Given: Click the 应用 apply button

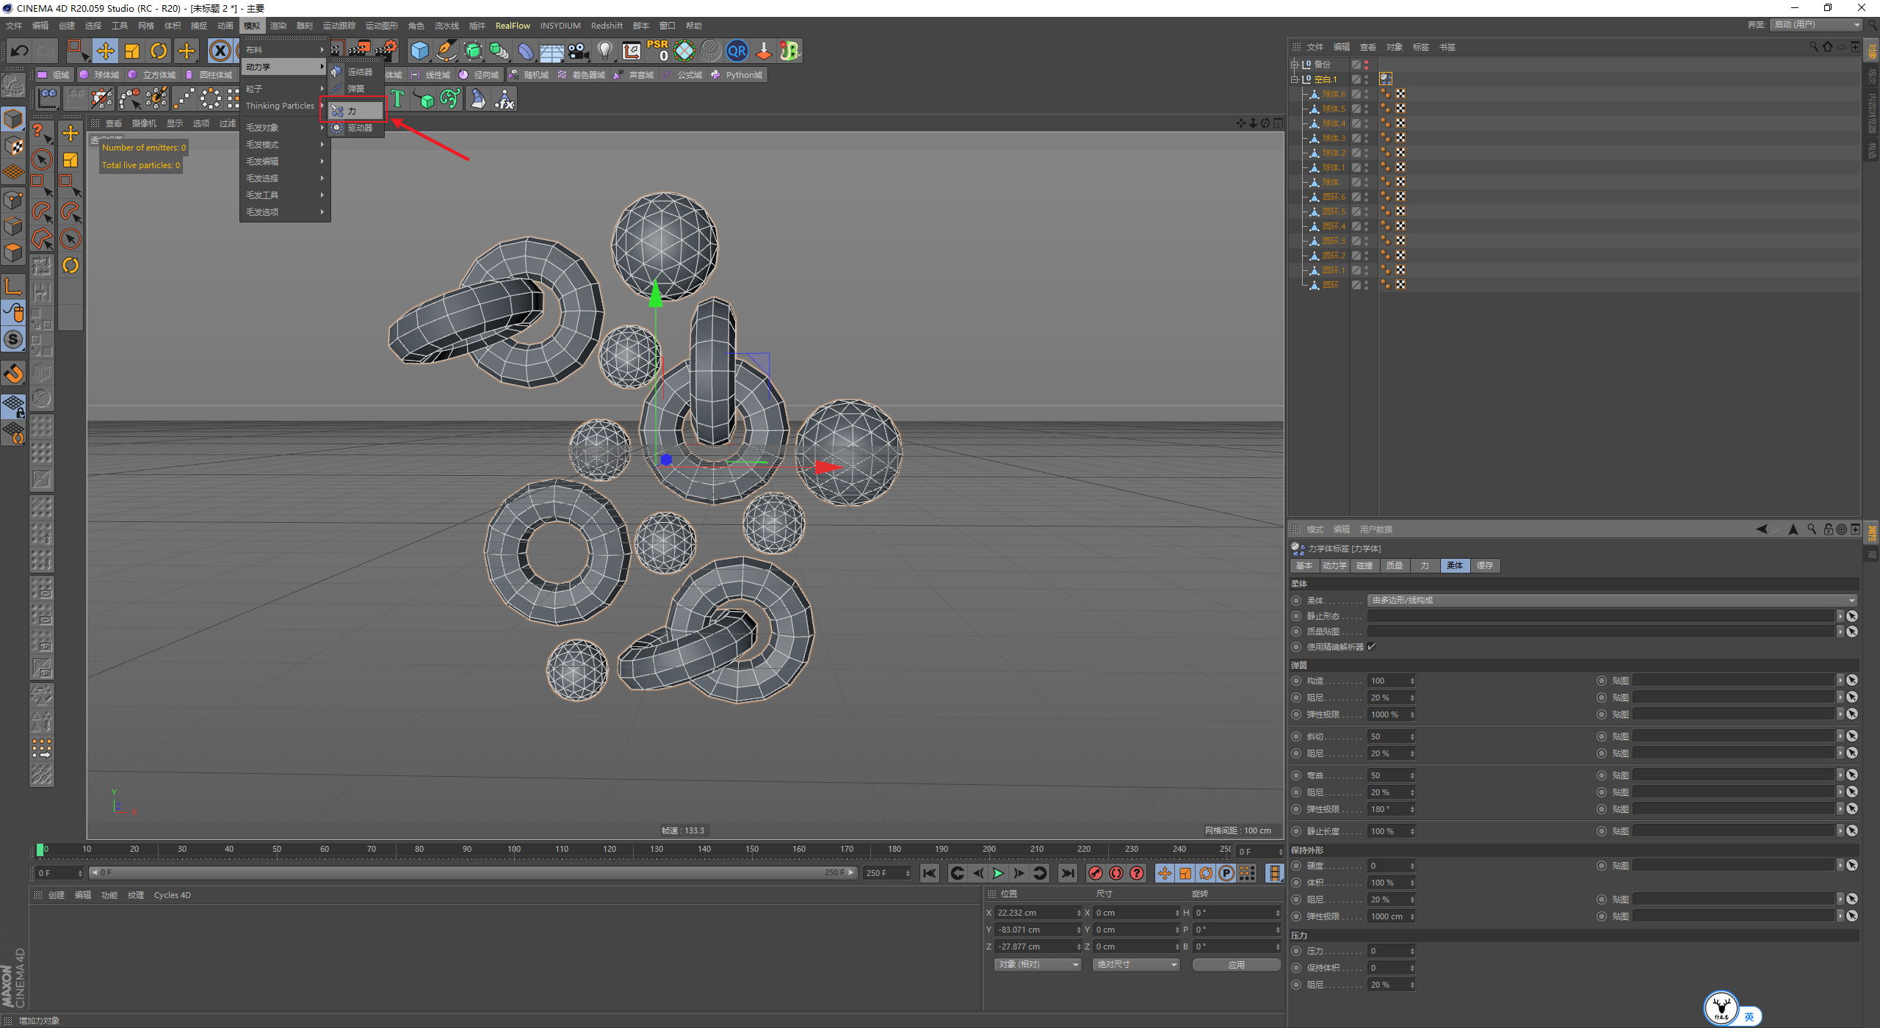Looking at the screenshot, I should point(1236,965).
